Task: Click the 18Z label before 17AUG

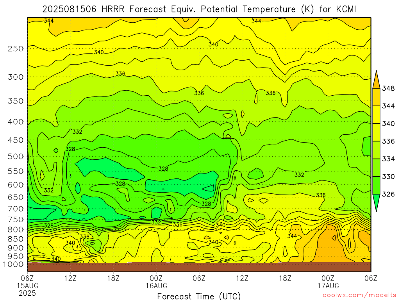Action: click(285, 278)
